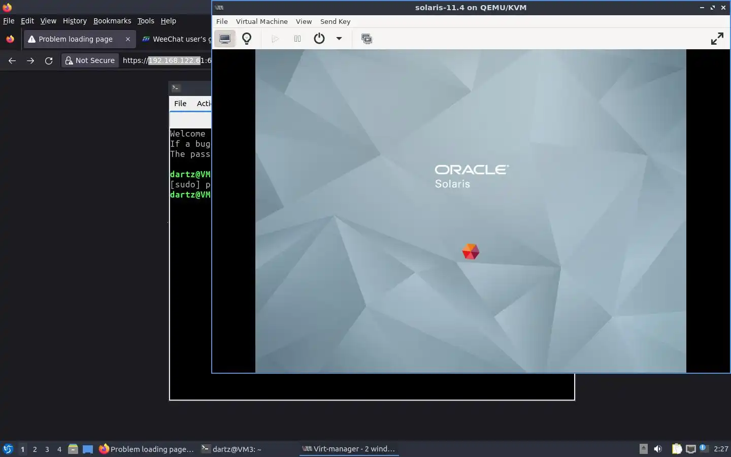
Task: Select the Problem loading page tab
Action: click(x=76, y=39)
